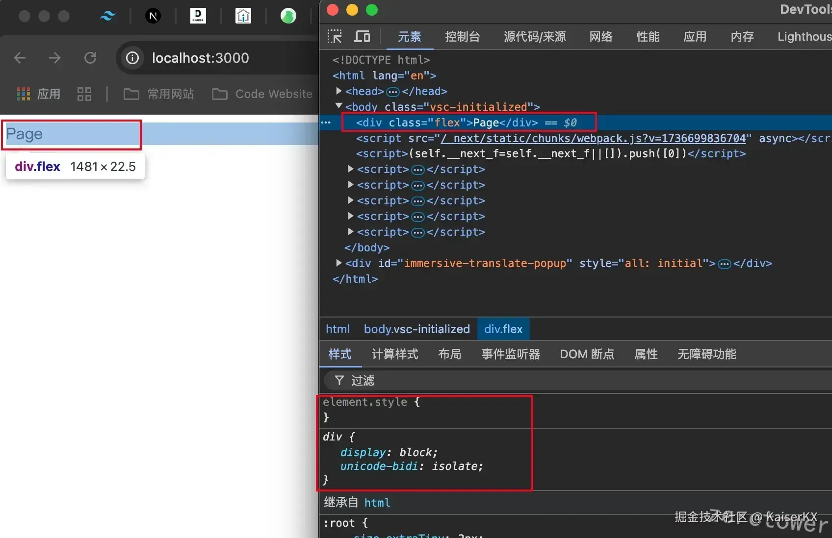
Task: Switch to the 样式 tab
Action: [x=340, y=354]
